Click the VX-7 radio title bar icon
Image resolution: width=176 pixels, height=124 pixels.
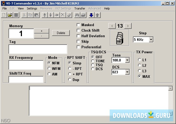point(3,3)
